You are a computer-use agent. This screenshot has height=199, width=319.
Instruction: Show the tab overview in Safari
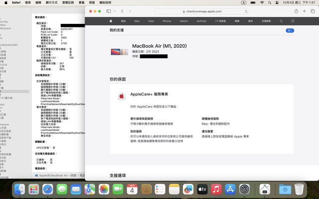[x=313, y=11]
